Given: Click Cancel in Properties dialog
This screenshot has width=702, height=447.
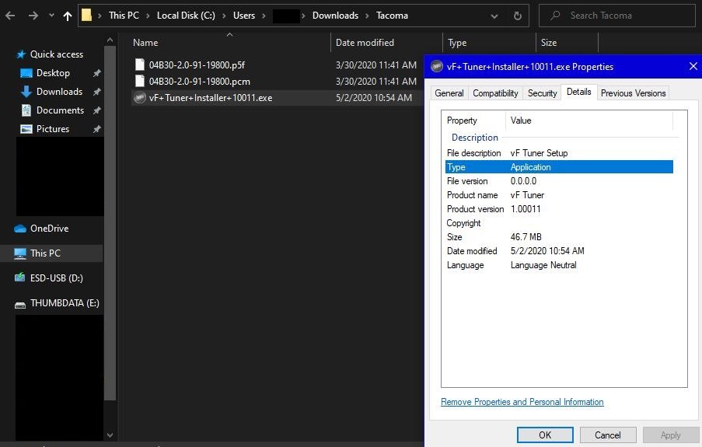Looking at the screenshot, I should coord(607,435).
